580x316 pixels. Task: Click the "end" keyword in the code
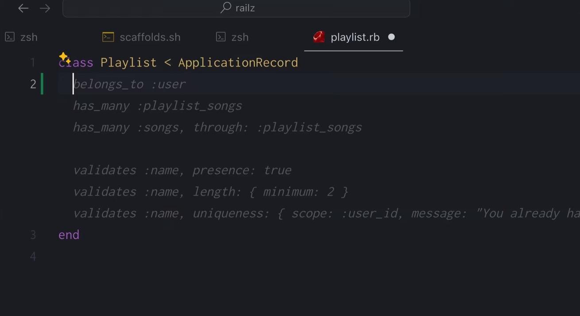point(69,235)
